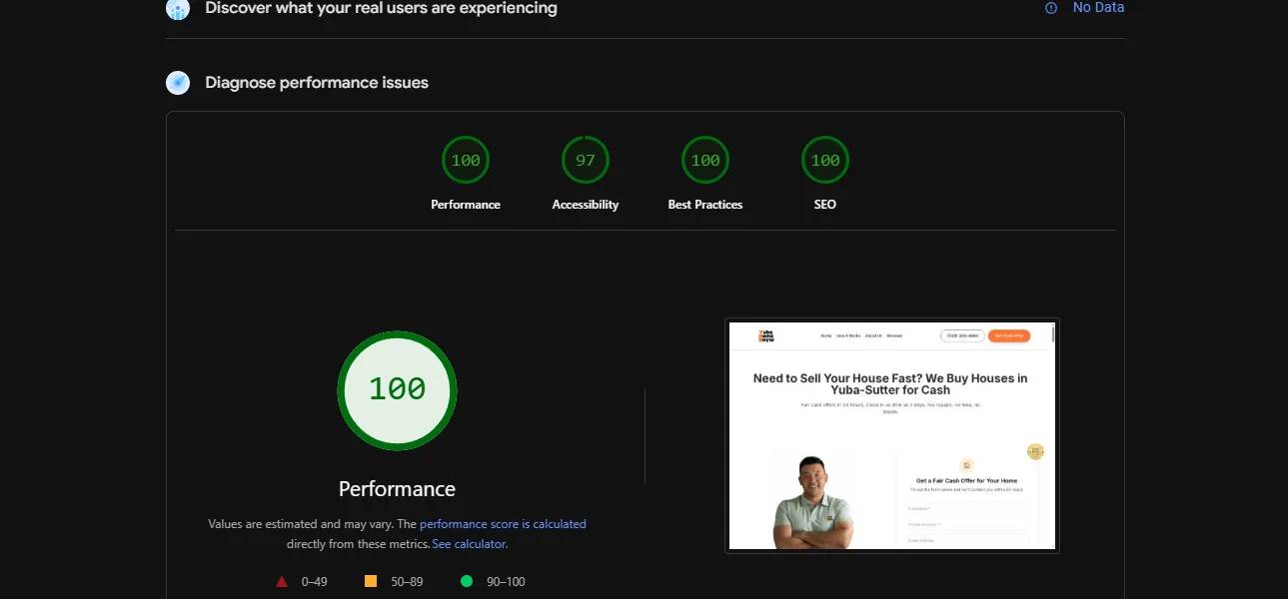This screenshot has height=599, width=1288.
Task: Select the SEO text label under gauge
Action: click(824, 205)
